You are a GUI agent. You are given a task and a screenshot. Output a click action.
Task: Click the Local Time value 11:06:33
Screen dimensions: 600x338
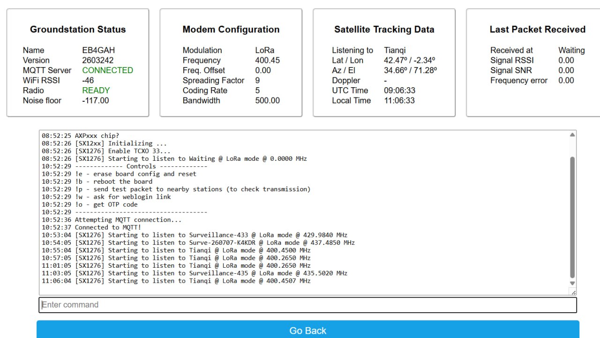pos(399,101)
